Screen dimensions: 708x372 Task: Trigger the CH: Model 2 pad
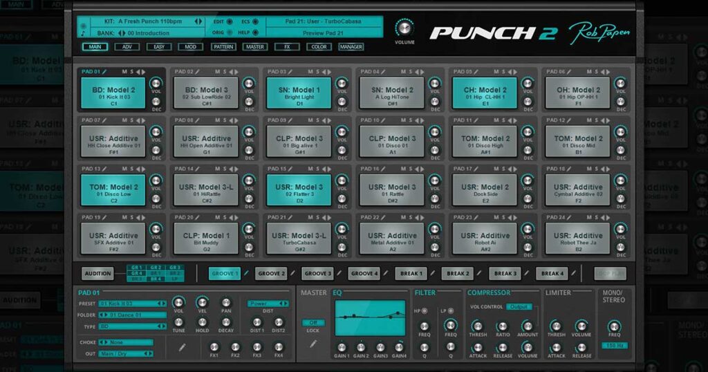point(485,93)
